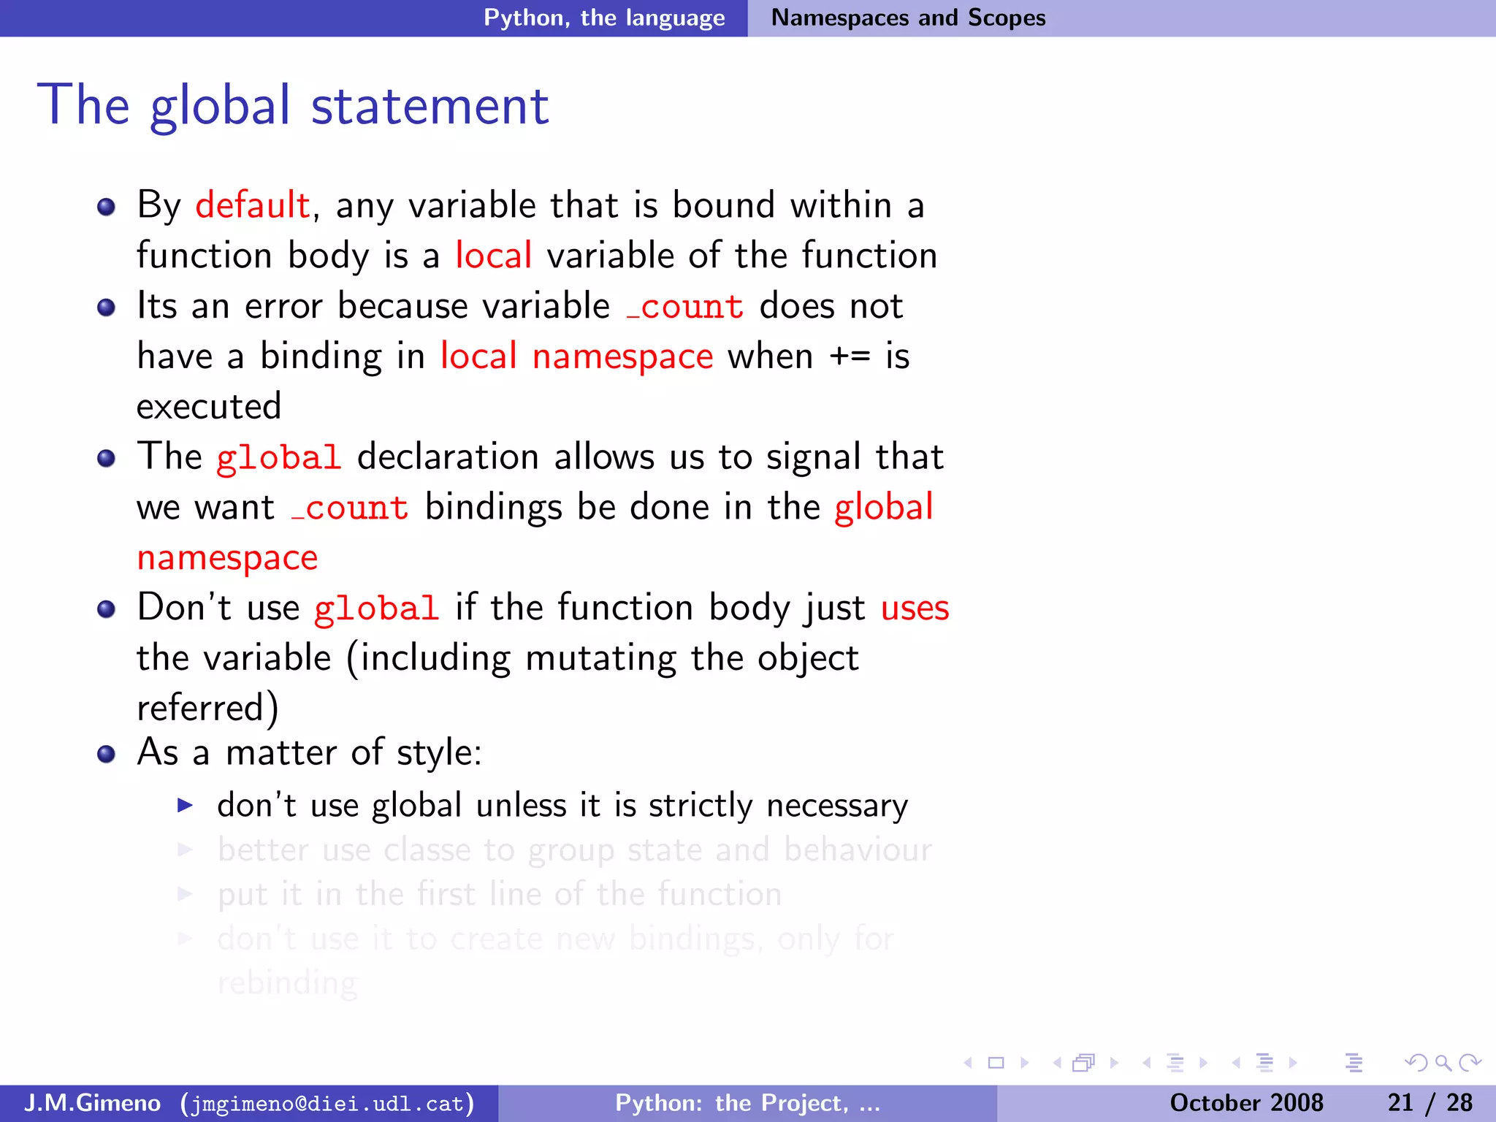Click 'As a matter of style:' bullet
This screenshot has height=1122, width=1496.
(310, 752)
